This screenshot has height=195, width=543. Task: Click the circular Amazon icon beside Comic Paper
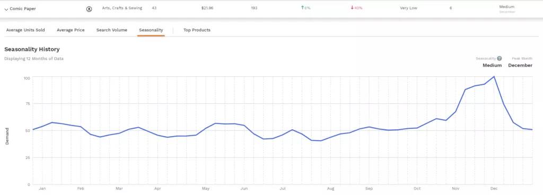pyautogui.click(x=89, y=9)
